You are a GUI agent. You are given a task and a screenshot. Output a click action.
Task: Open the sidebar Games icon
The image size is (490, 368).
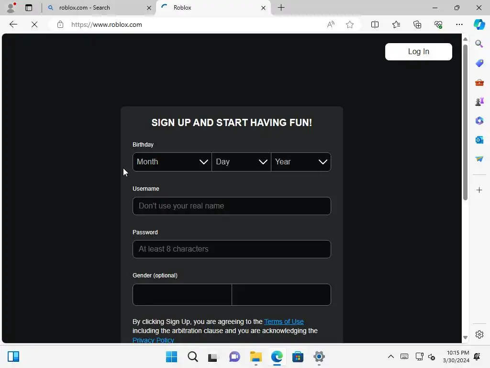479,102
